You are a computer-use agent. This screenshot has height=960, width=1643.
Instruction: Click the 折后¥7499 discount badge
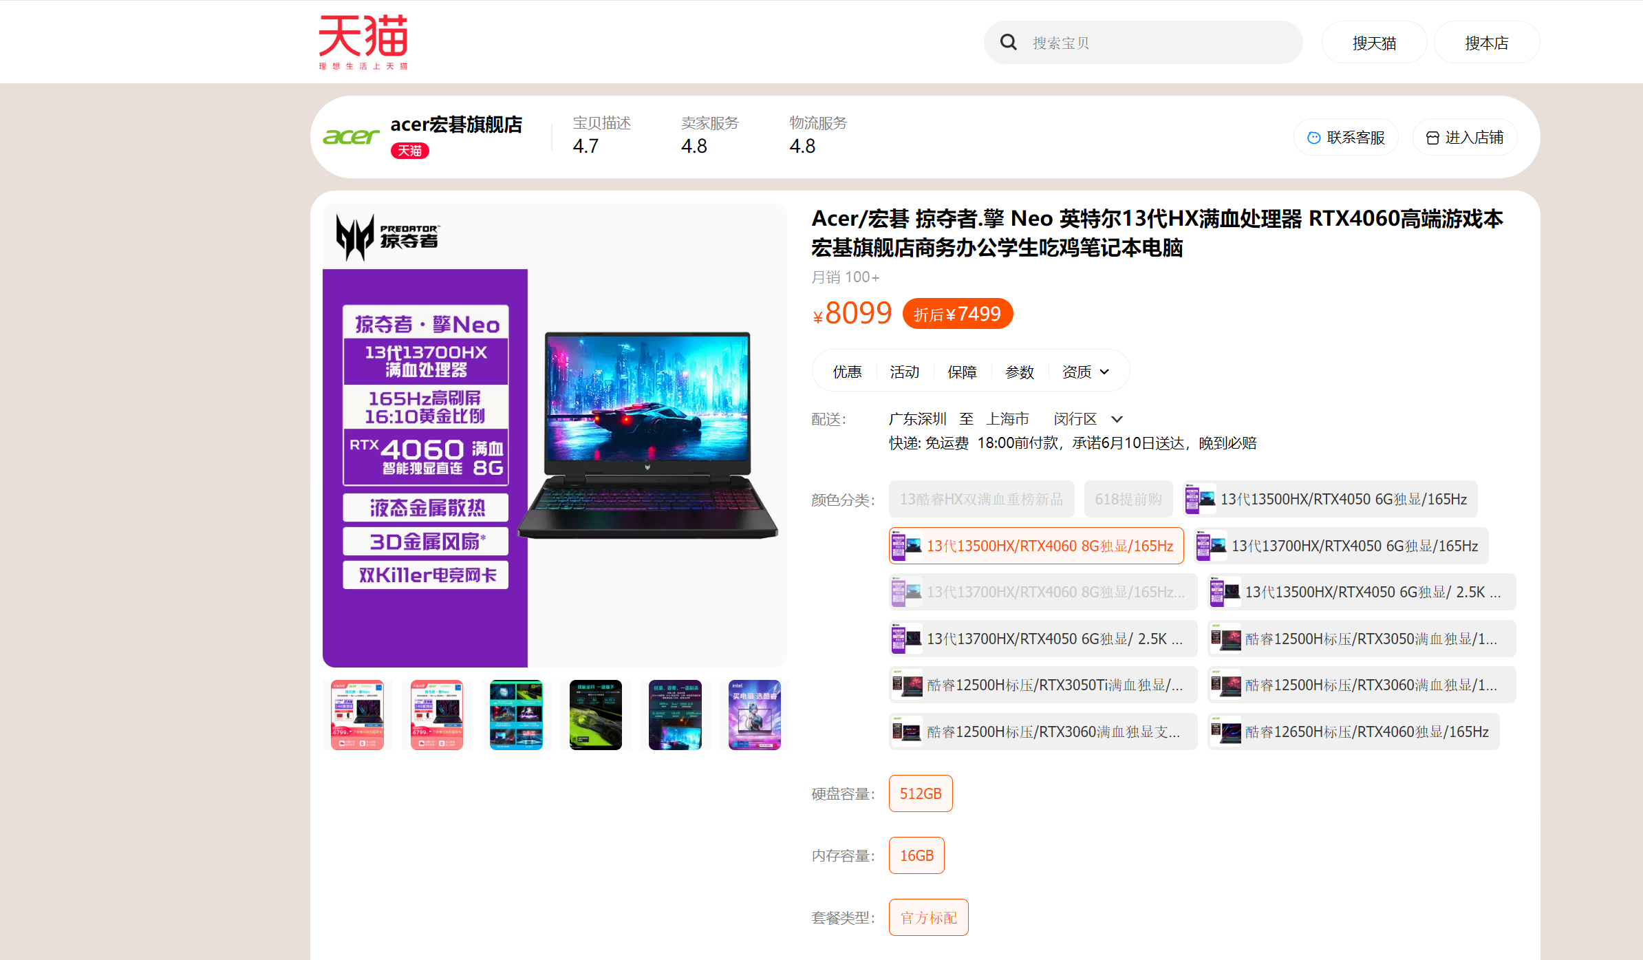point(957,314)
